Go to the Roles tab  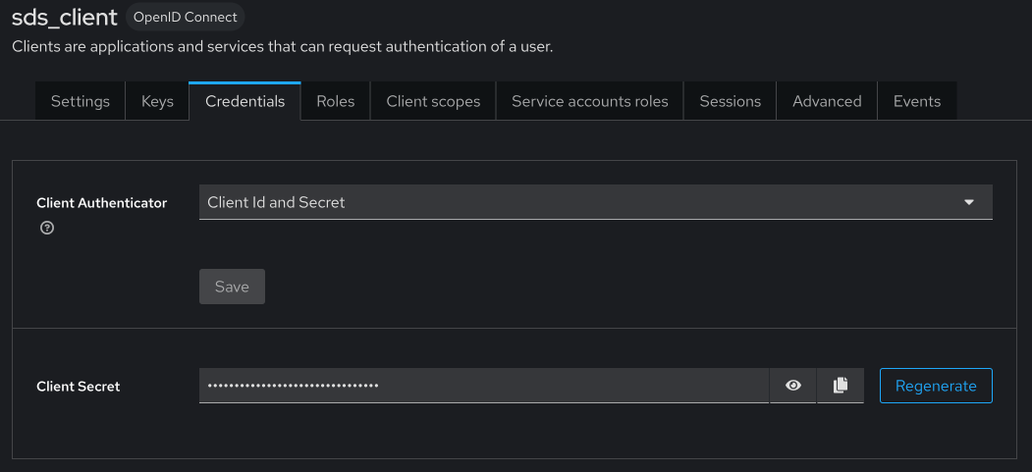336,101
